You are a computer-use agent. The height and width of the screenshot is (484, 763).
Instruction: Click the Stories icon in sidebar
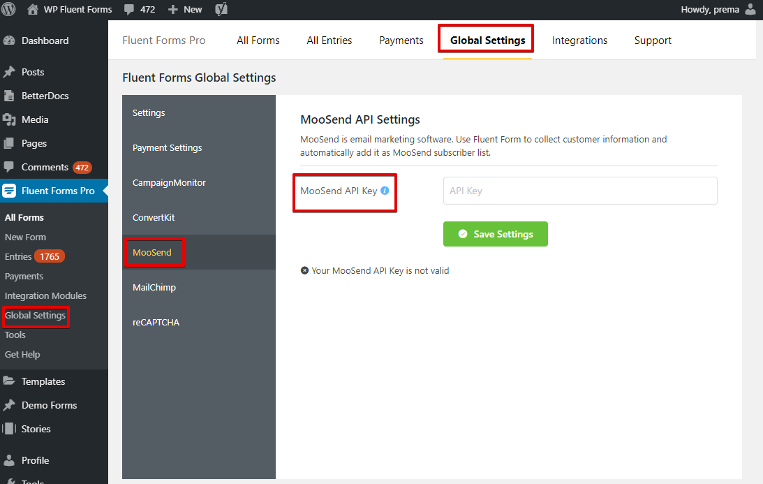point(9,429)
